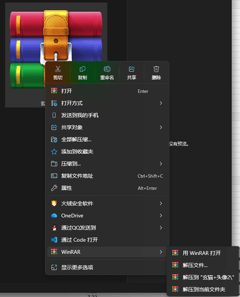240x297 pixels.
Task: Click the Cut (剪切) scissors icon
Action: coord(58,69)
